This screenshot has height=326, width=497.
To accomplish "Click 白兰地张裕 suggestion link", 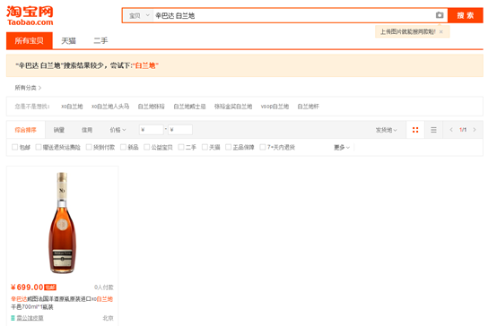I will (152, 107).
